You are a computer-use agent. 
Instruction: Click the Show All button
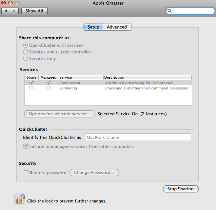34,11
